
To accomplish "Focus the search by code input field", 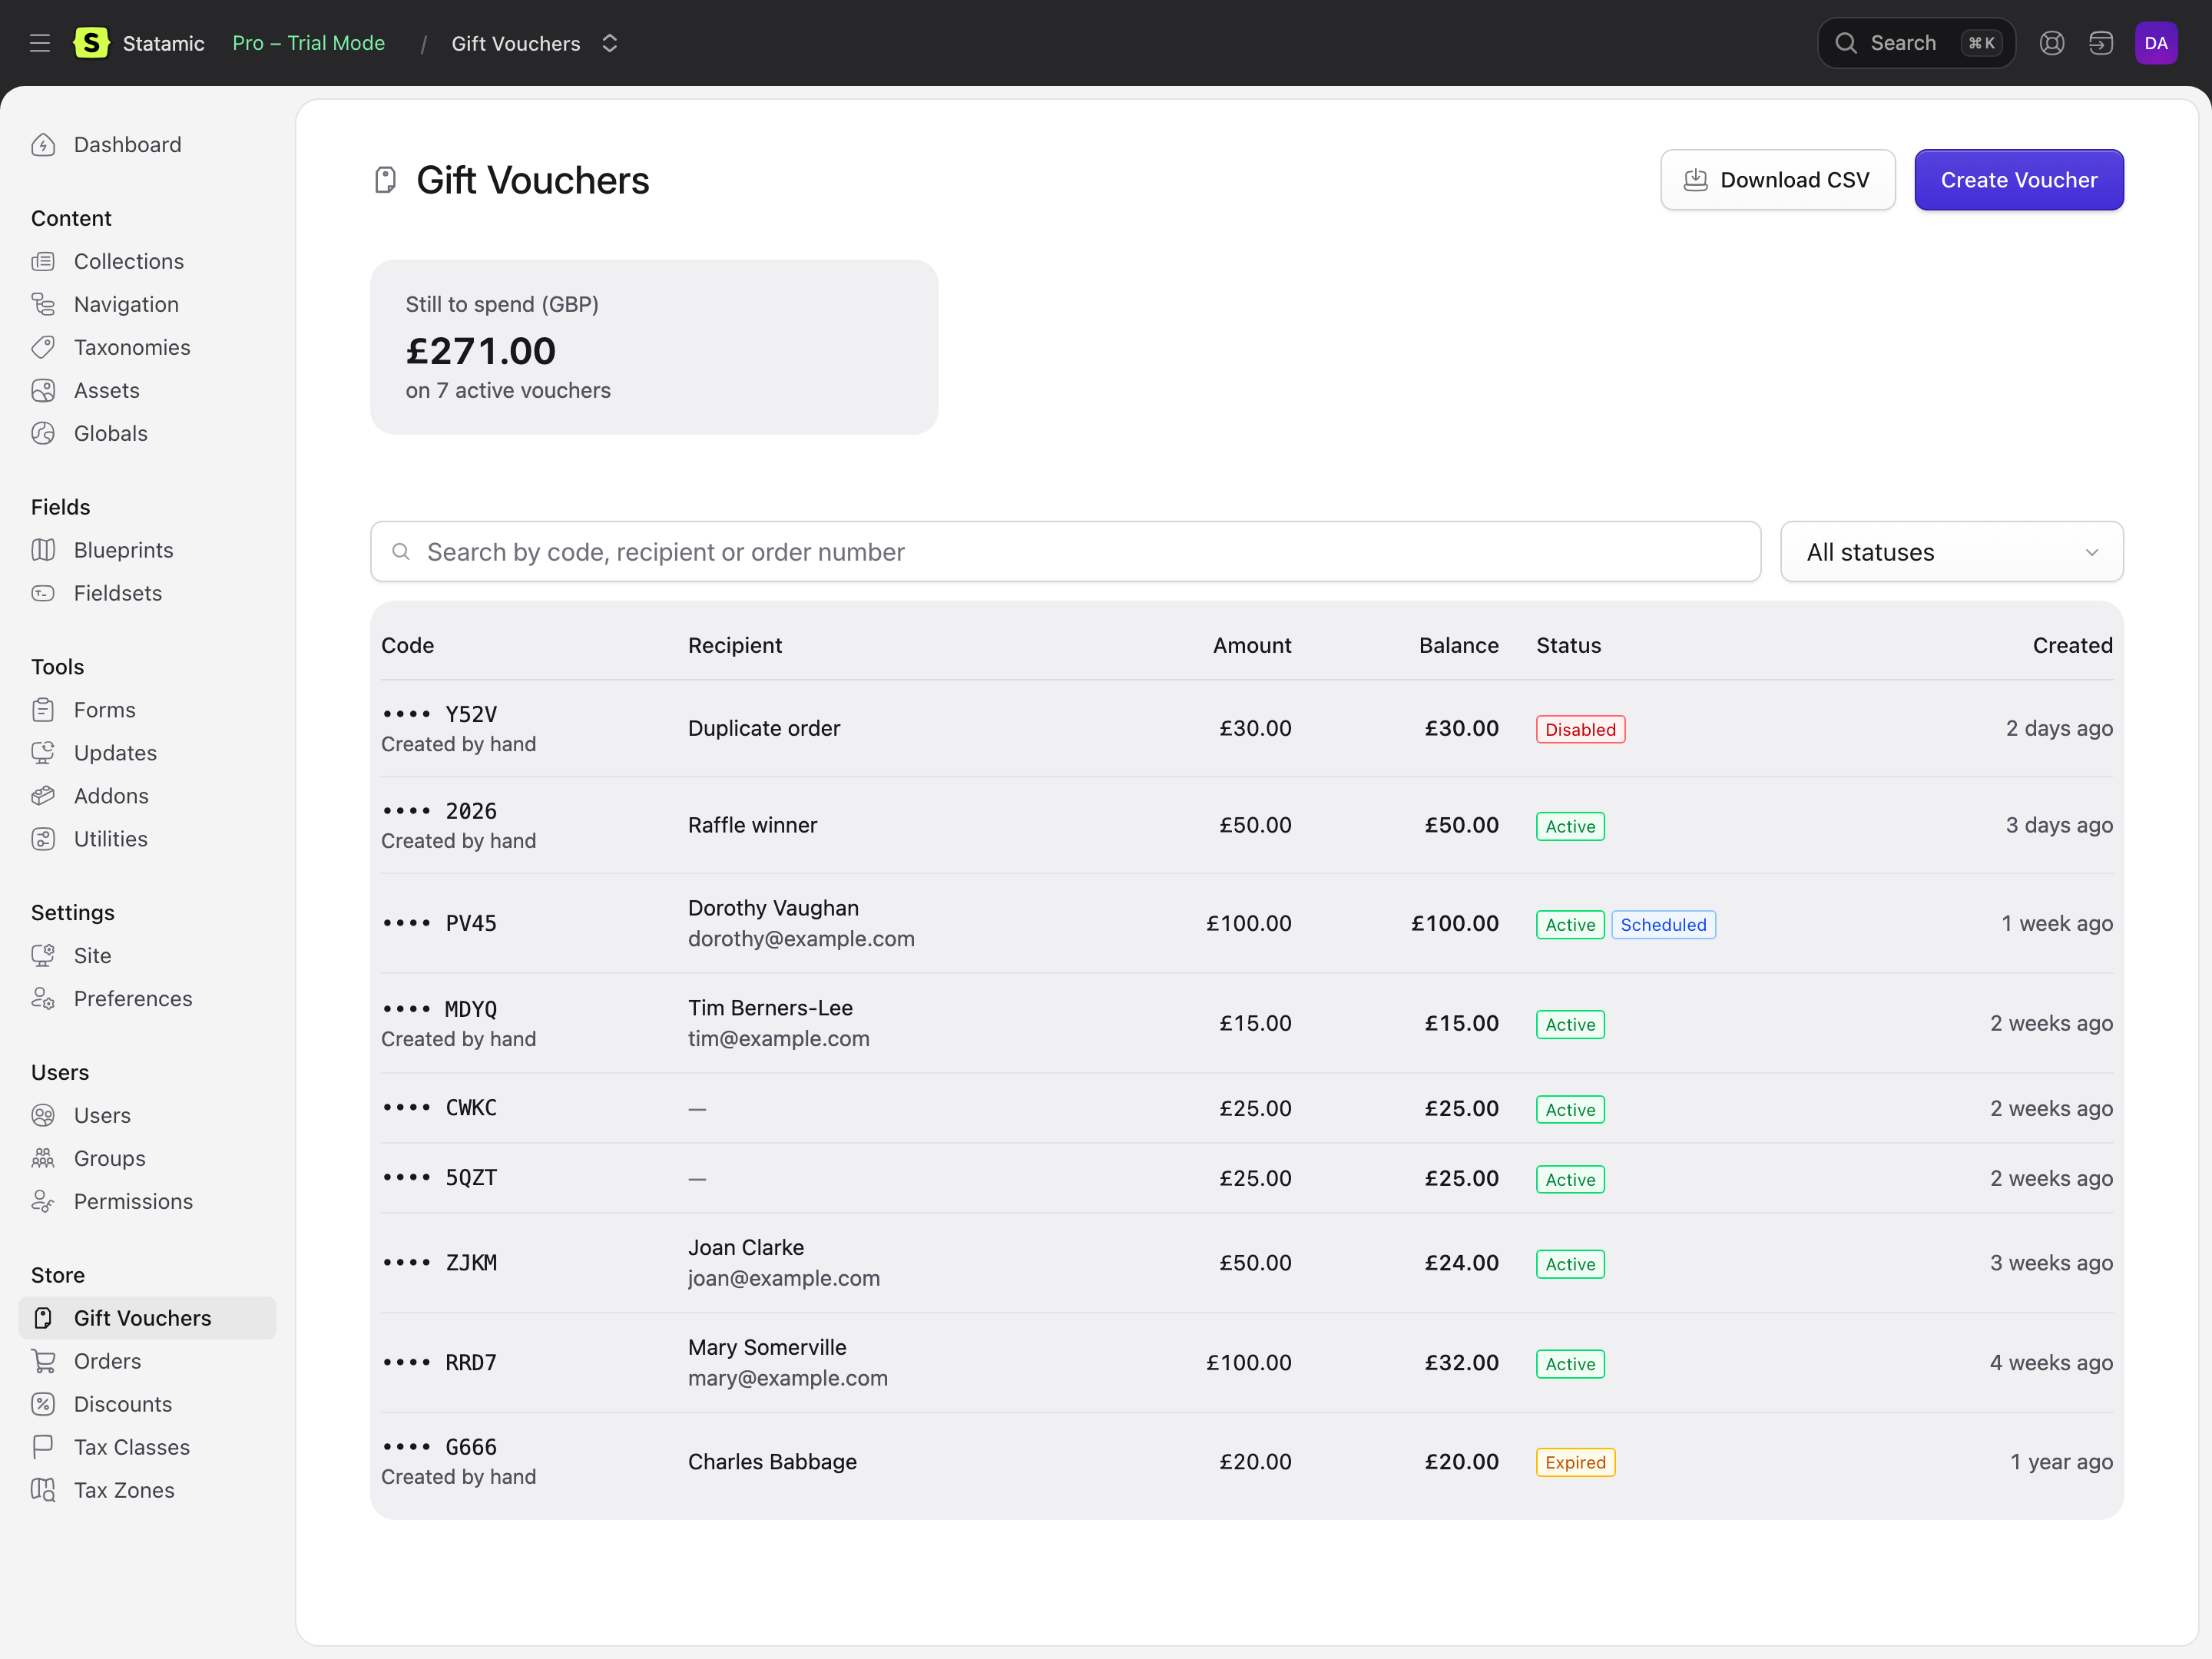I will pos(1065,551).
